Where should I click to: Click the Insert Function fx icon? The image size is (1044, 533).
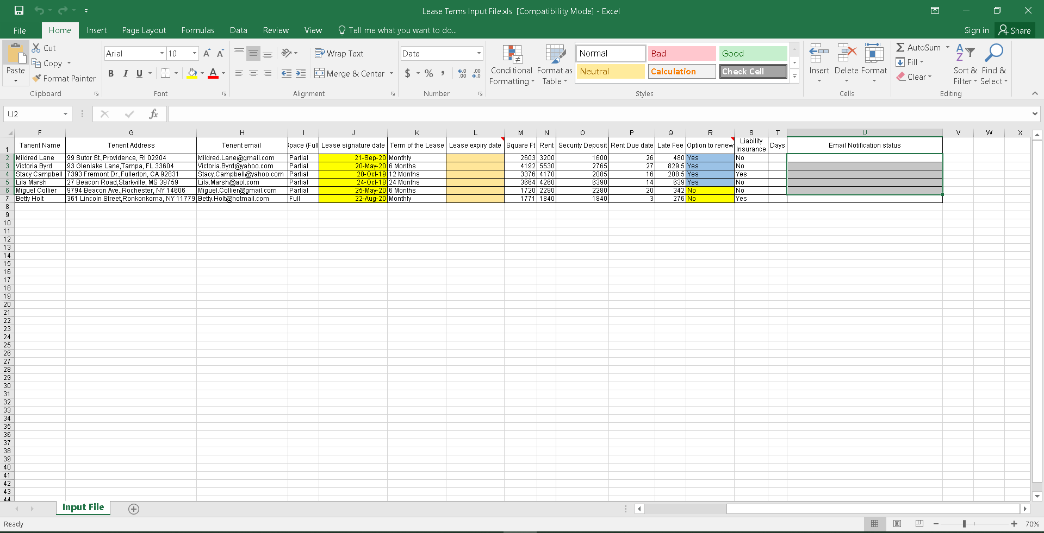click(153, 114)
